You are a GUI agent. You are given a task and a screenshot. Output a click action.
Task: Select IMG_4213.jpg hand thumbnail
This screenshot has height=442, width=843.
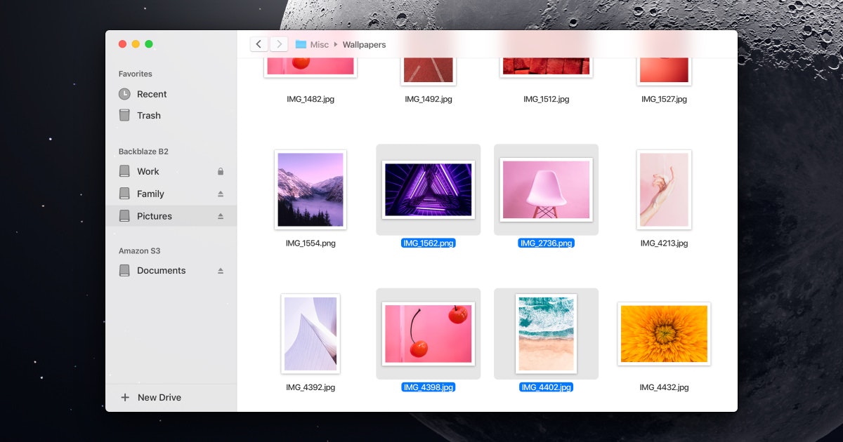[x=664, y=189]
